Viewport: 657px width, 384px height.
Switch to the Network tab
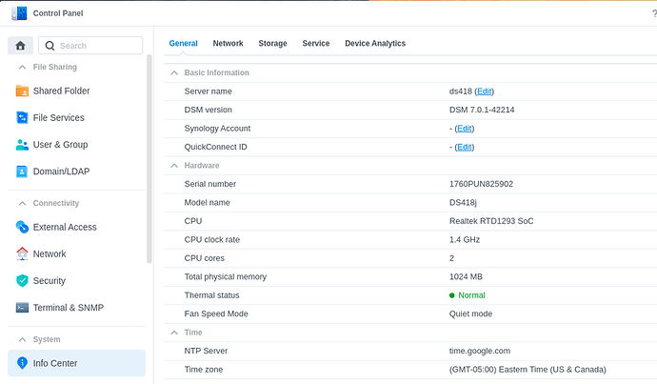[x=228, y=43]
